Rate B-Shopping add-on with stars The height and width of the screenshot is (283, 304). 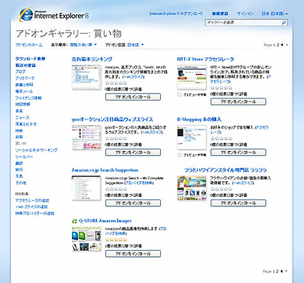(x=221, y=139)
